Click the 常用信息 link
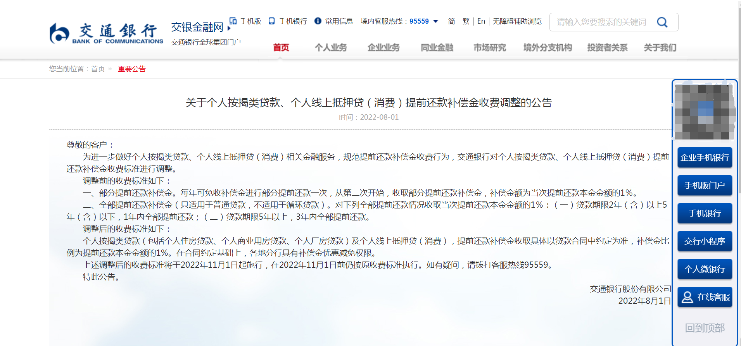Screen dimensions: 741x346 [339, 21]
